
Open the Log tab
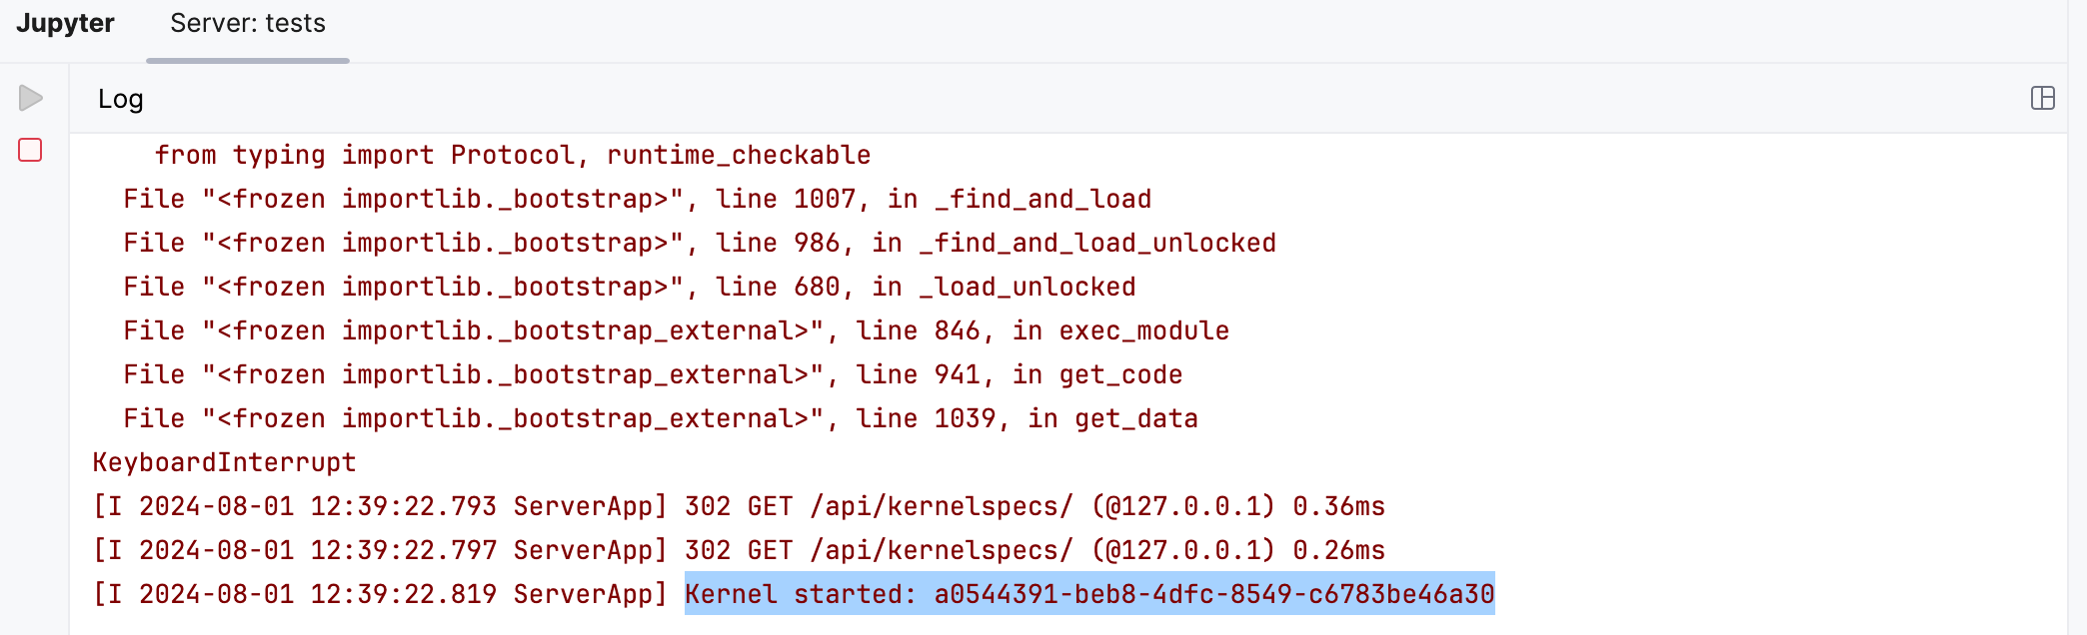[x=121, y=99]
